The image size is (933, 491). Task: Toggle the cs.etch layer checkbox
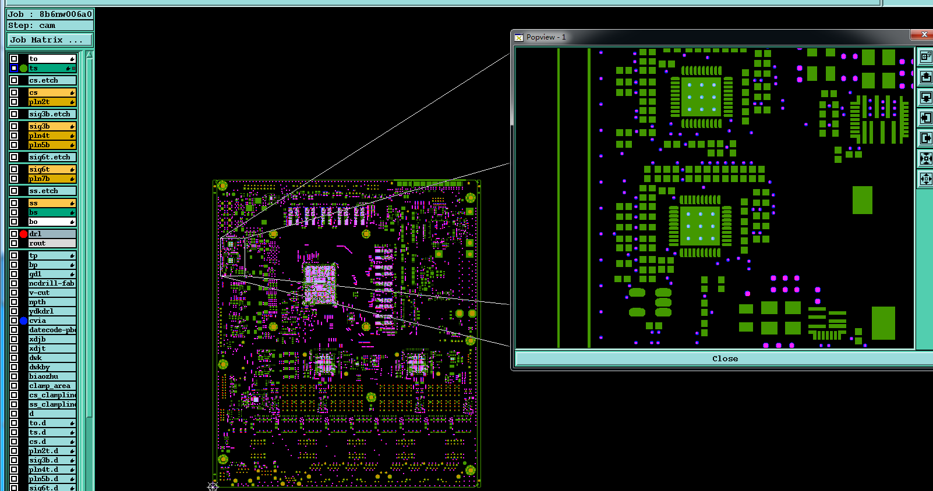click(x=14, y=80)
